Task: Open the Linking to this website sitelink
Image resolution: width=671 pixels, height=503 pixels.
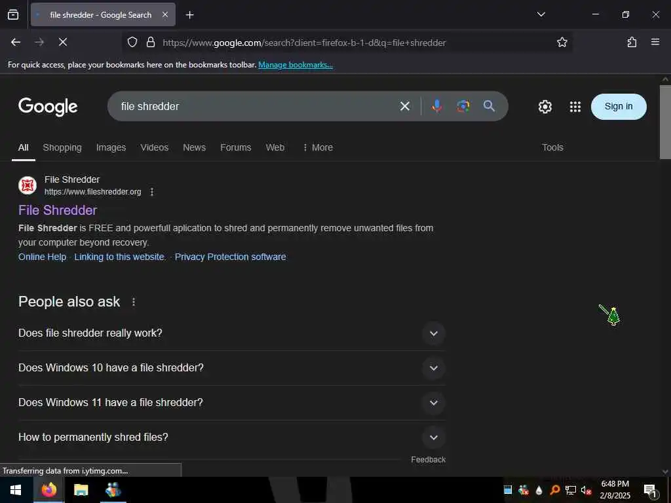Action: 119,257
